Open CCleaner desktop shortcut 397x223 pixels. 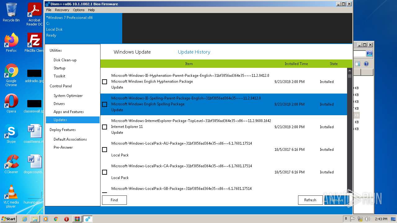[x=11, y=164]
